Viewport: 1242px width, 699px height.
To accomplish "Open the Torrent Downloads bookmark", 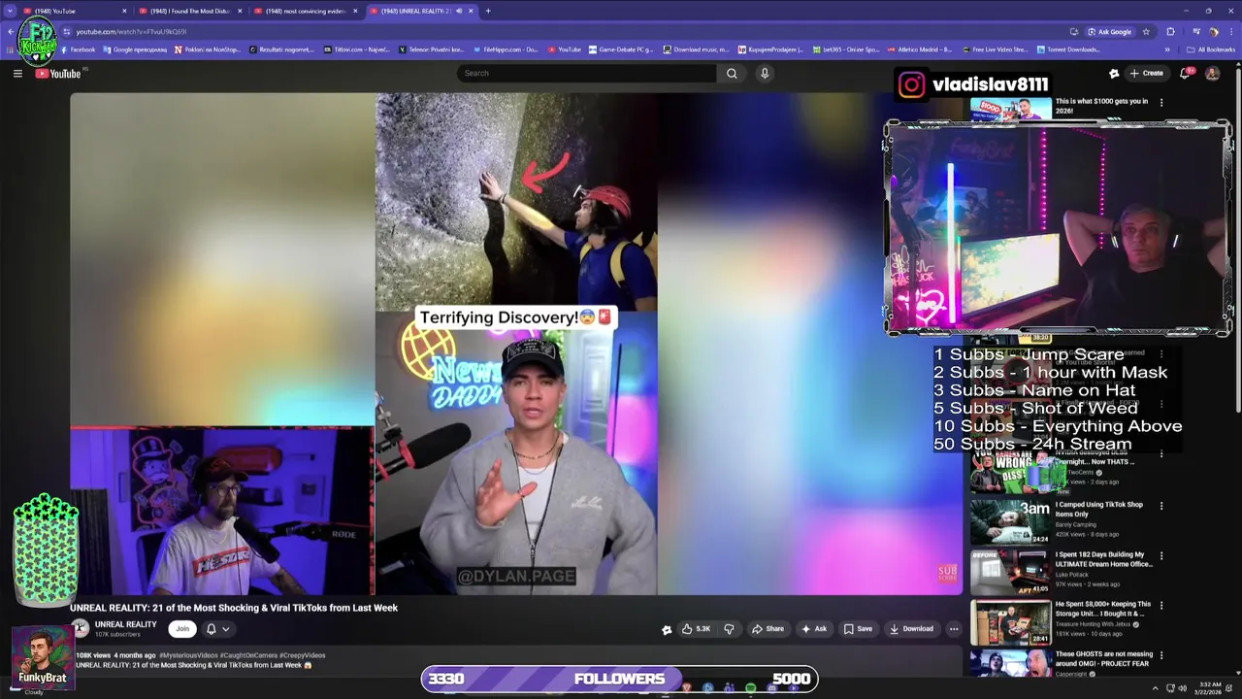I will 1068,50.
